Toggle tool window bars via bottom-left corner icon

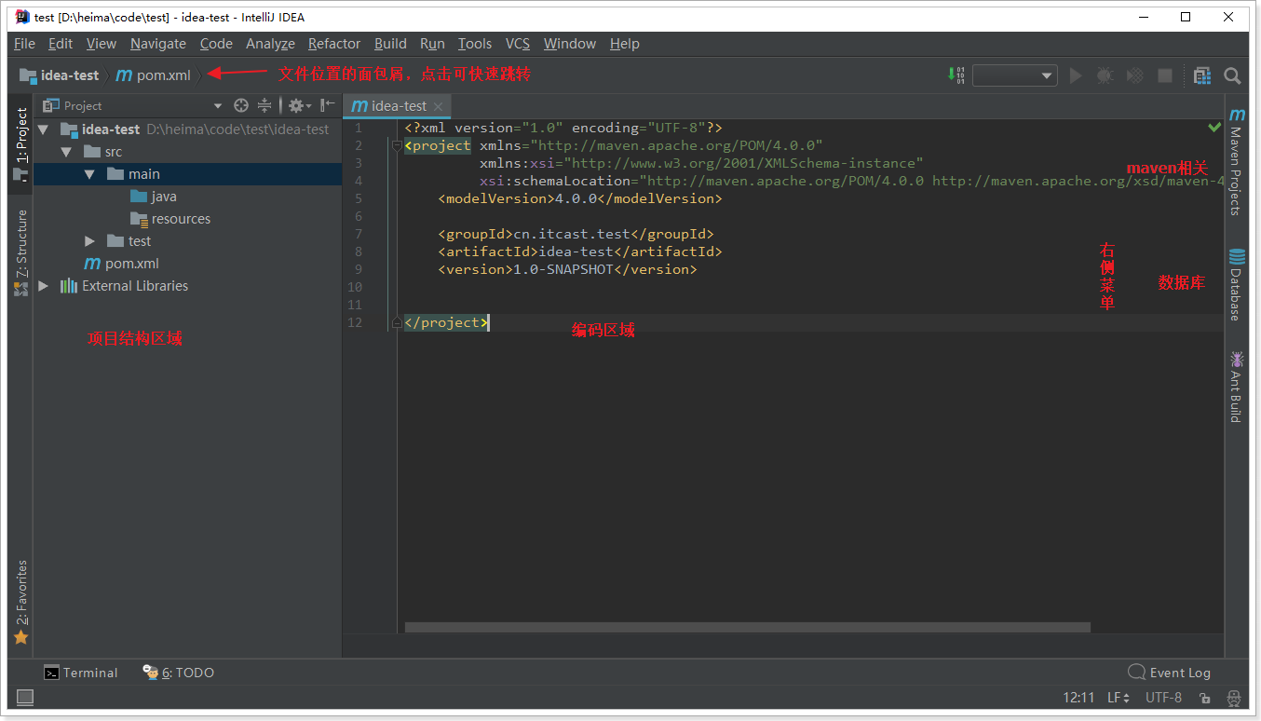coord(25,697)
